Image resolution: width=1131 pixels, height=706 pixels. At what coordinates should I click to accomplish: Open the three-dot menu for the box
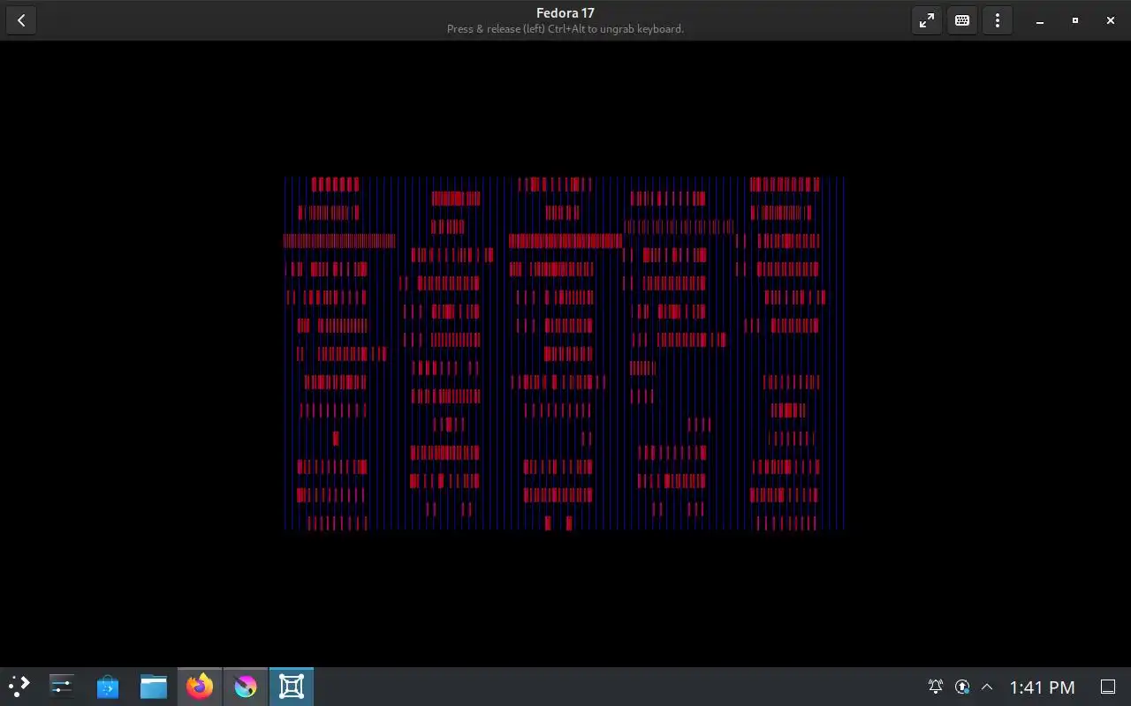998,20
